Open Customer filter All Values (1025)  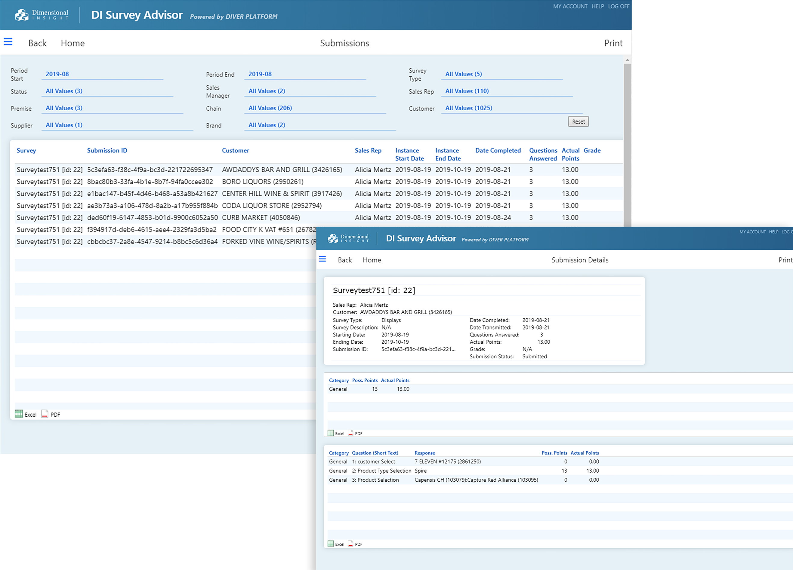[511, 108]
